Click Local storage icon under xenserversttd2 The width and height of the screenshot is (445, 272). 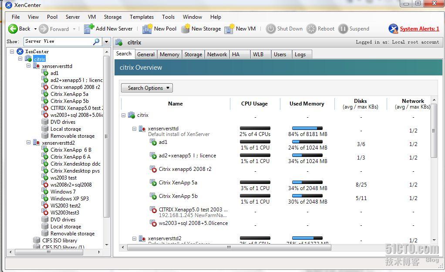(45, 226)
